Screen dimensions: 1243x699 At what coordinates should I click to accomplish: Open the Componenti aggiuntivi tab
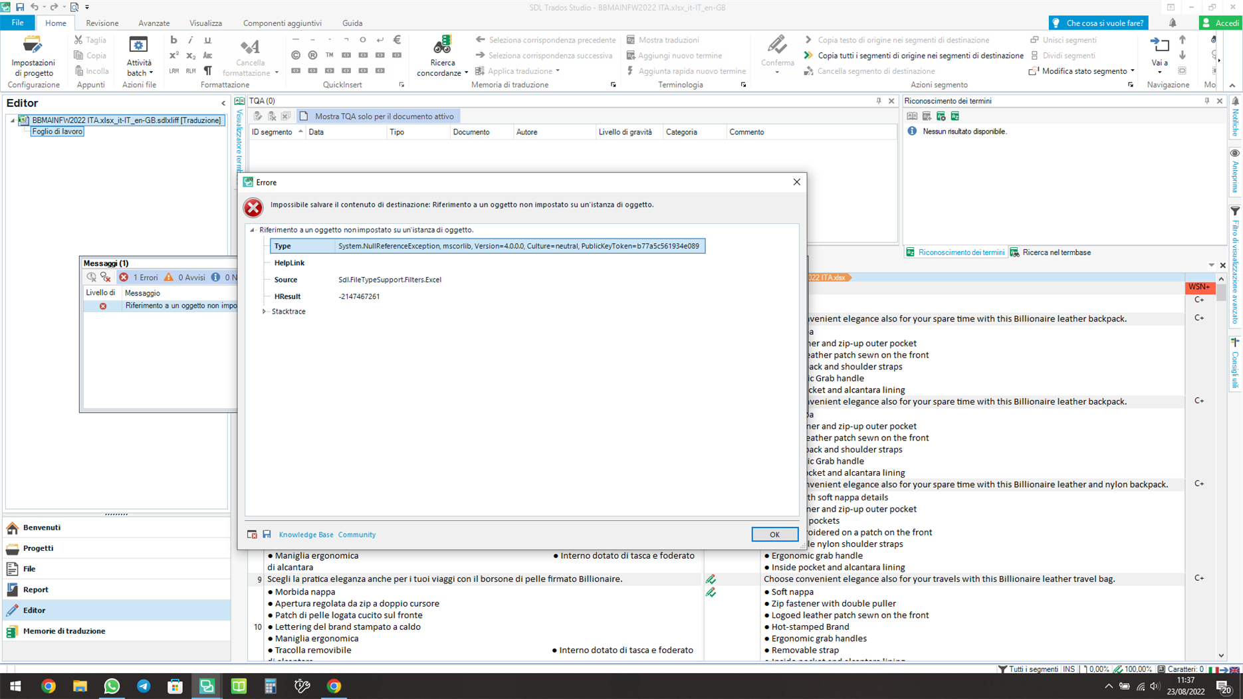(282, 23)
